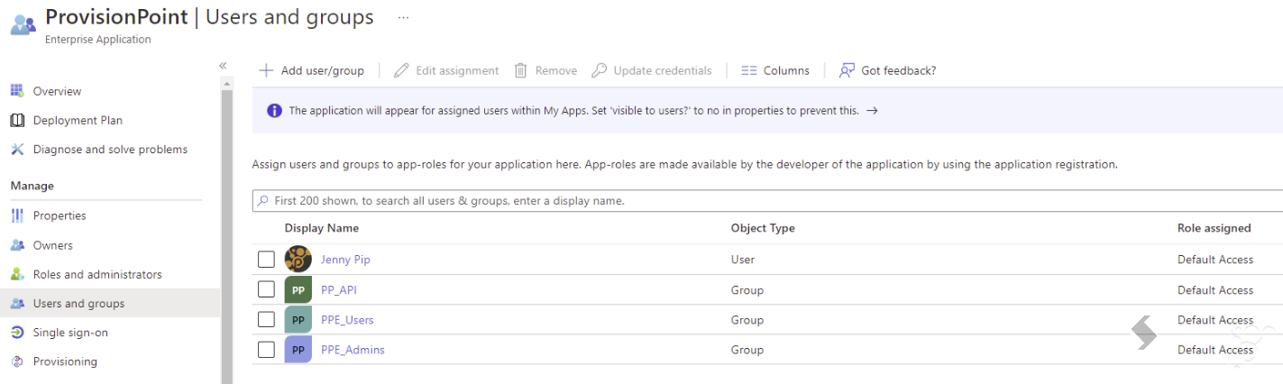Click Default Access in Jenny Pip row

tap(1215, 260)
